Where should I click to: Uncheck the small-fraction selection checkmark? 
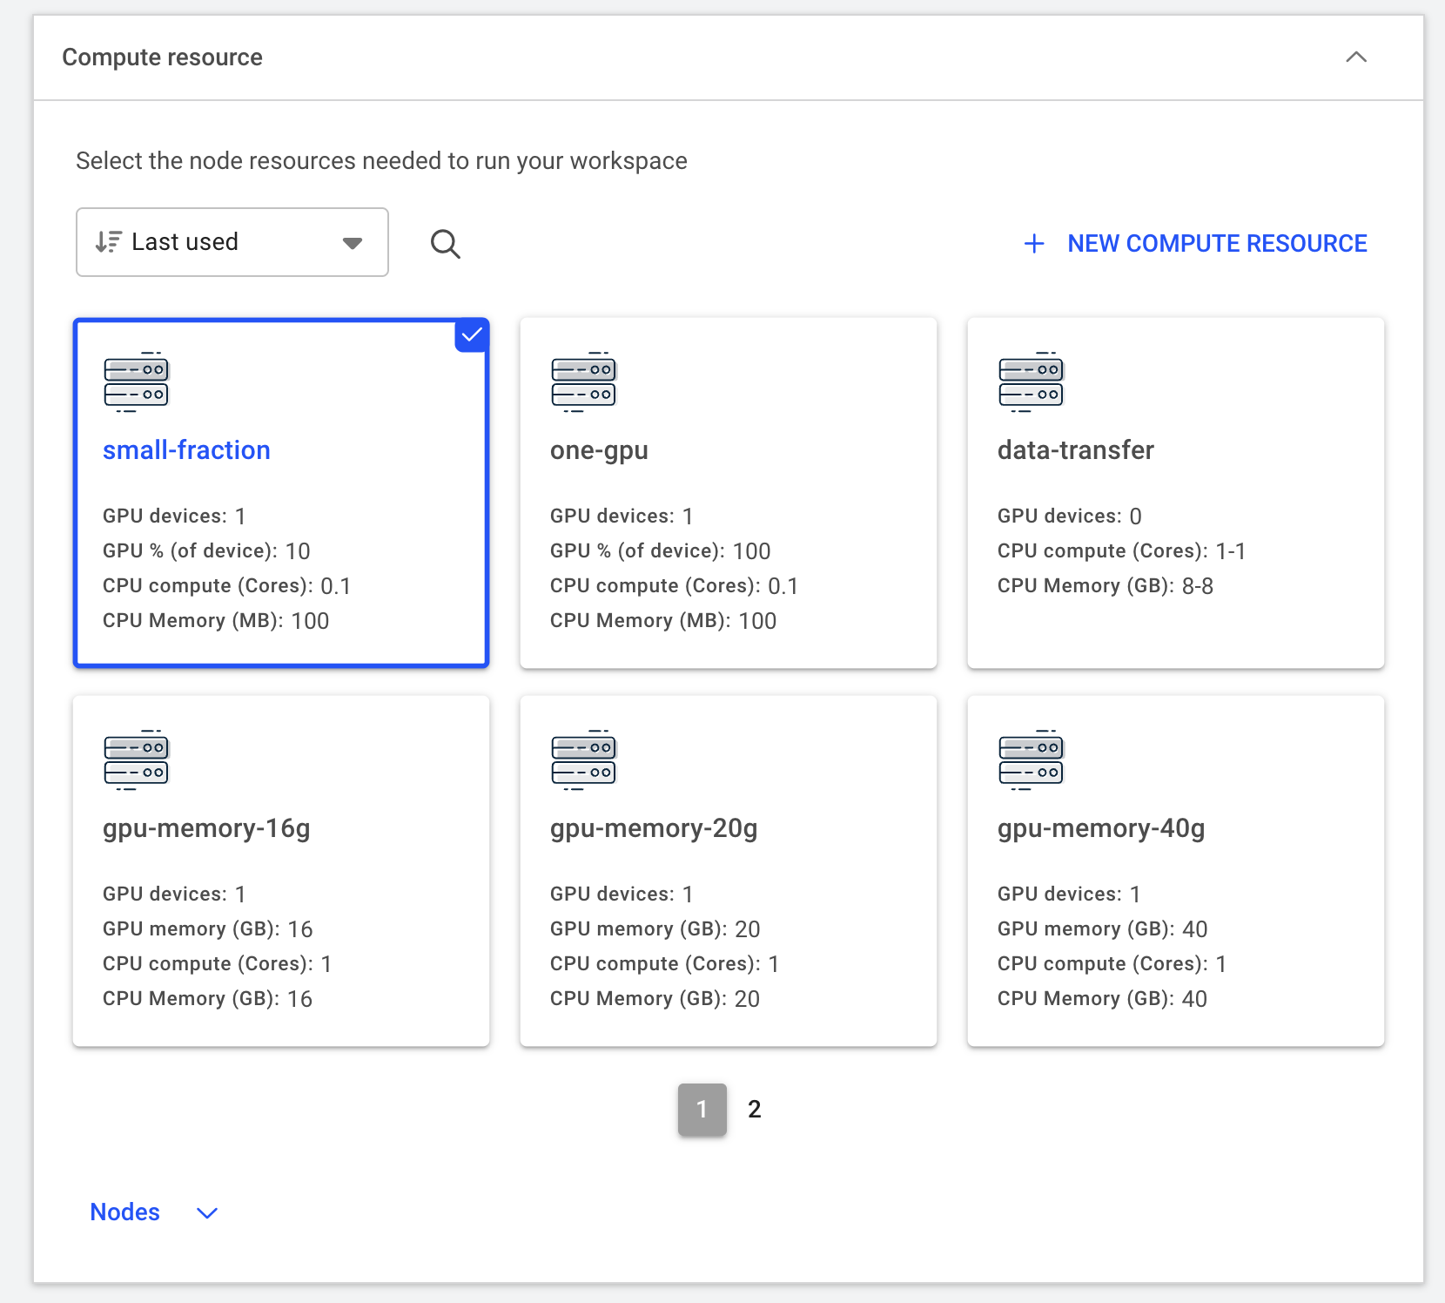pos(471,334)
